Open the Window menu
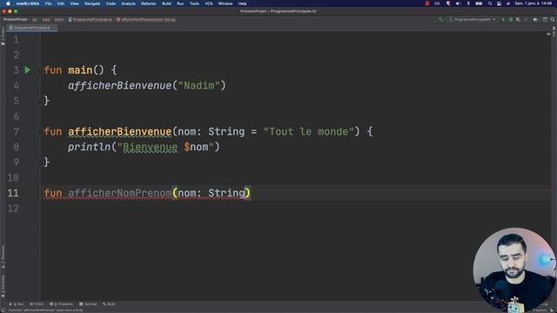The height and width of the screenshot is (313, 557). (225, 3)
